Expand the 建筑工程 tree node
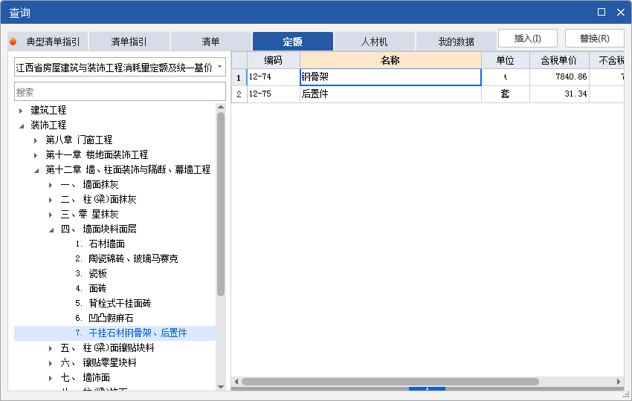The width and height of the screenshot is (632, 401). point(21,111)
